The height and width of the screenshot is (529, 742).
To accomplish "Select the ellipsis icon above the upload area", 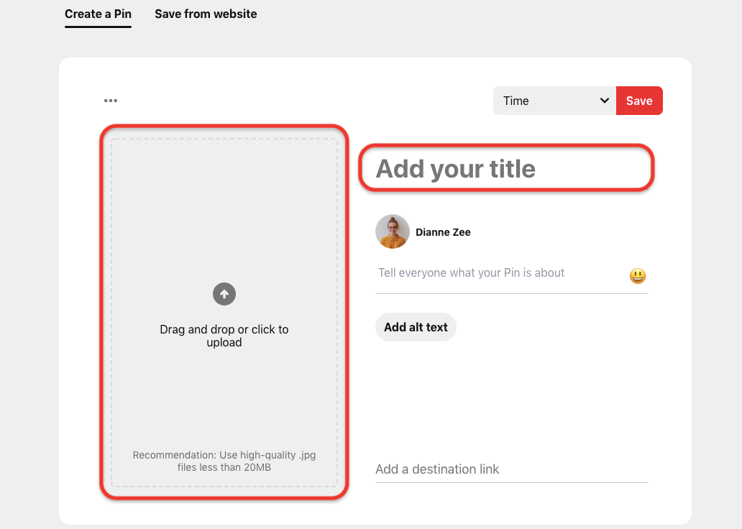I will coord(111,100).
